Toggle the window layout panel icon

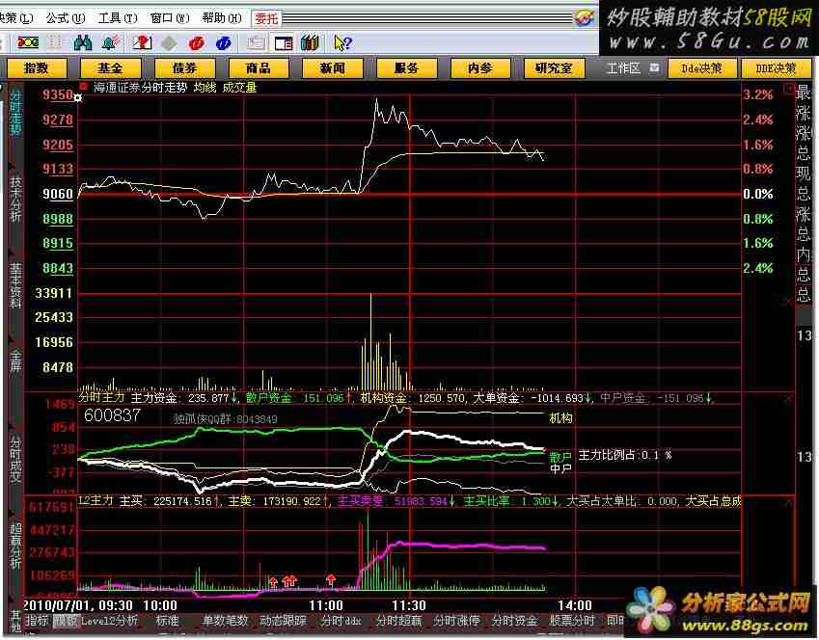pos(284,42)
